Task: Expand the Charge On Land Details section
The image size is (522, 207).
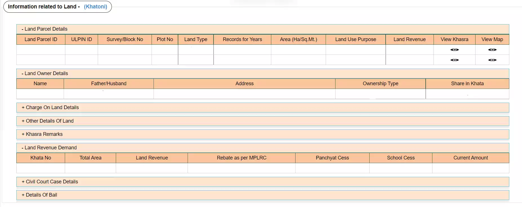Action: coord(263,107)
